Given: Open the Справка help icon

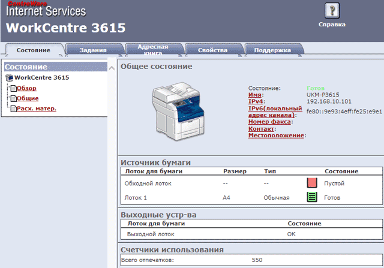Looking at the screenshot, I should click(x=332, y=11).
